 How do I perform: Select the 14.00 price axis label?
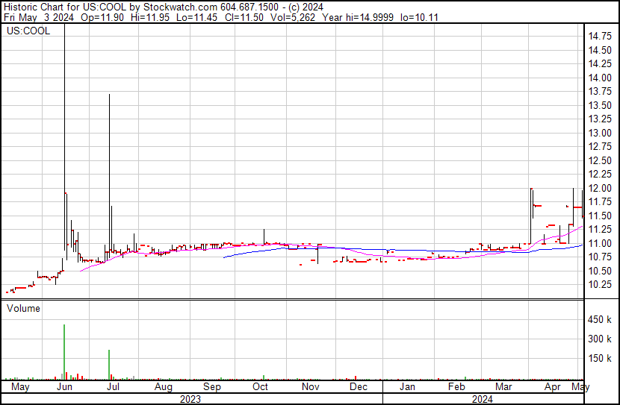(x=600, y=78)
